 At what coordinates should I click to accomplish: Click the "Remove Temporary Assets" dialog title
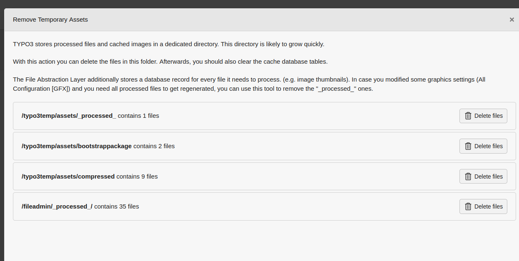pos(50,20)
